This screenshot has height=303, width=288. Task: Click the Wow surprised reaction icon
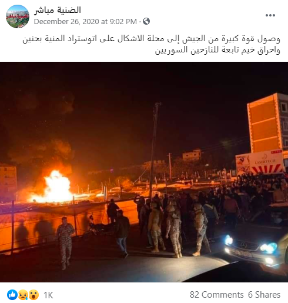34,295
